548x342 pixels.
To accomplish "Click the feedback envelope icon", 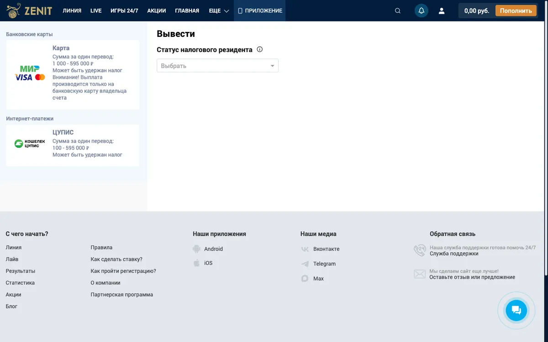I will (x=419, y=274).
